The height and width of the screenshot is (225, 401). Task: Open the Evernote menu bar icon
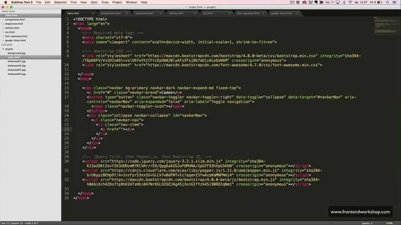pyautogui.click(x=316, y=2)
